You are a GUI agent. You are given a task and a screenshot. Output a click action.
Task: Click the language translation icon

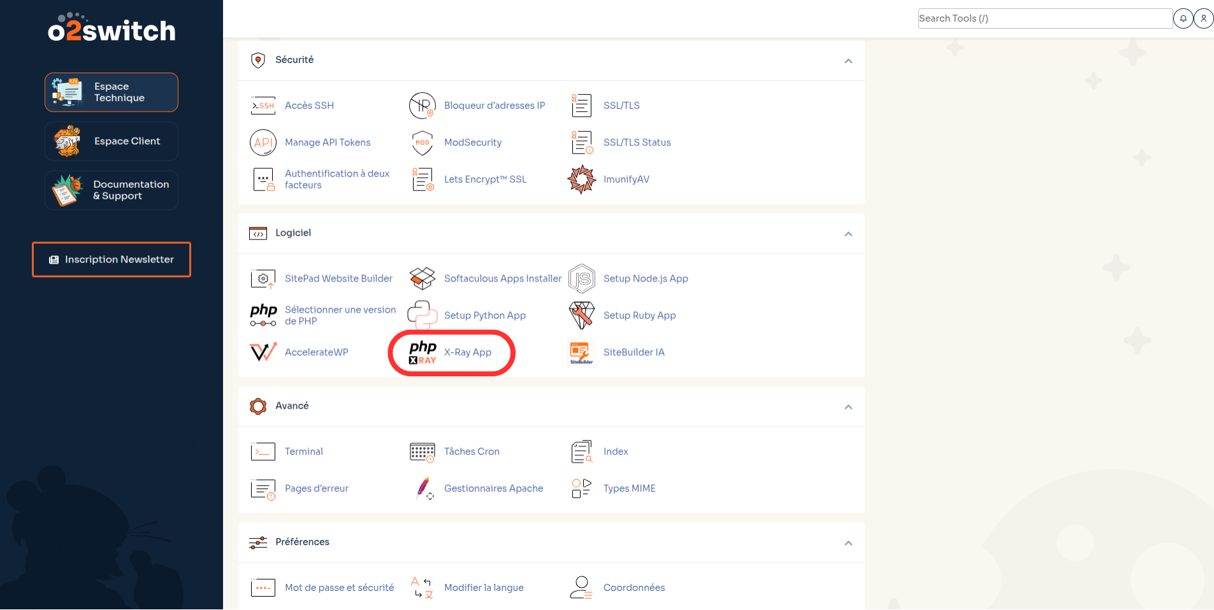tap(422, 588)
